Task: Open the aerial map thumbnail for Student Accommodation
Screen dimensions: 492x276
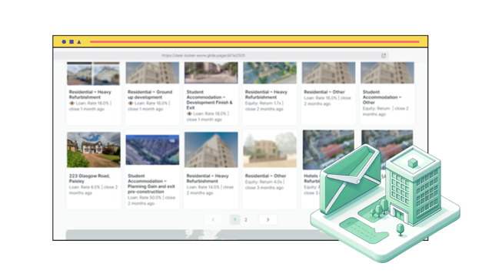Action: click(x=152, y=150)
